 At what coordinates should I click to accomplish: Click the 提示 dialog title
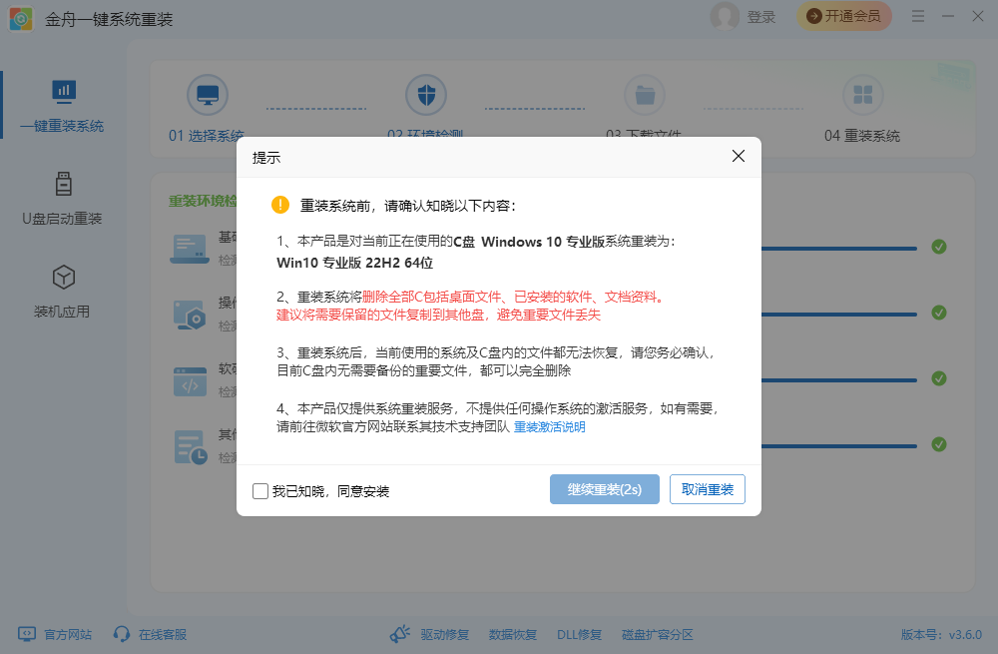click(266, 158)
